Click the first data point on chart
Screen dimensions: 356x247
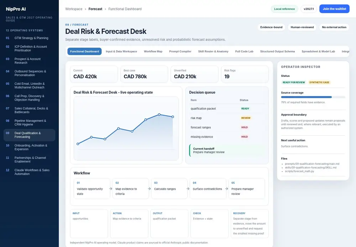click(78, 144)
